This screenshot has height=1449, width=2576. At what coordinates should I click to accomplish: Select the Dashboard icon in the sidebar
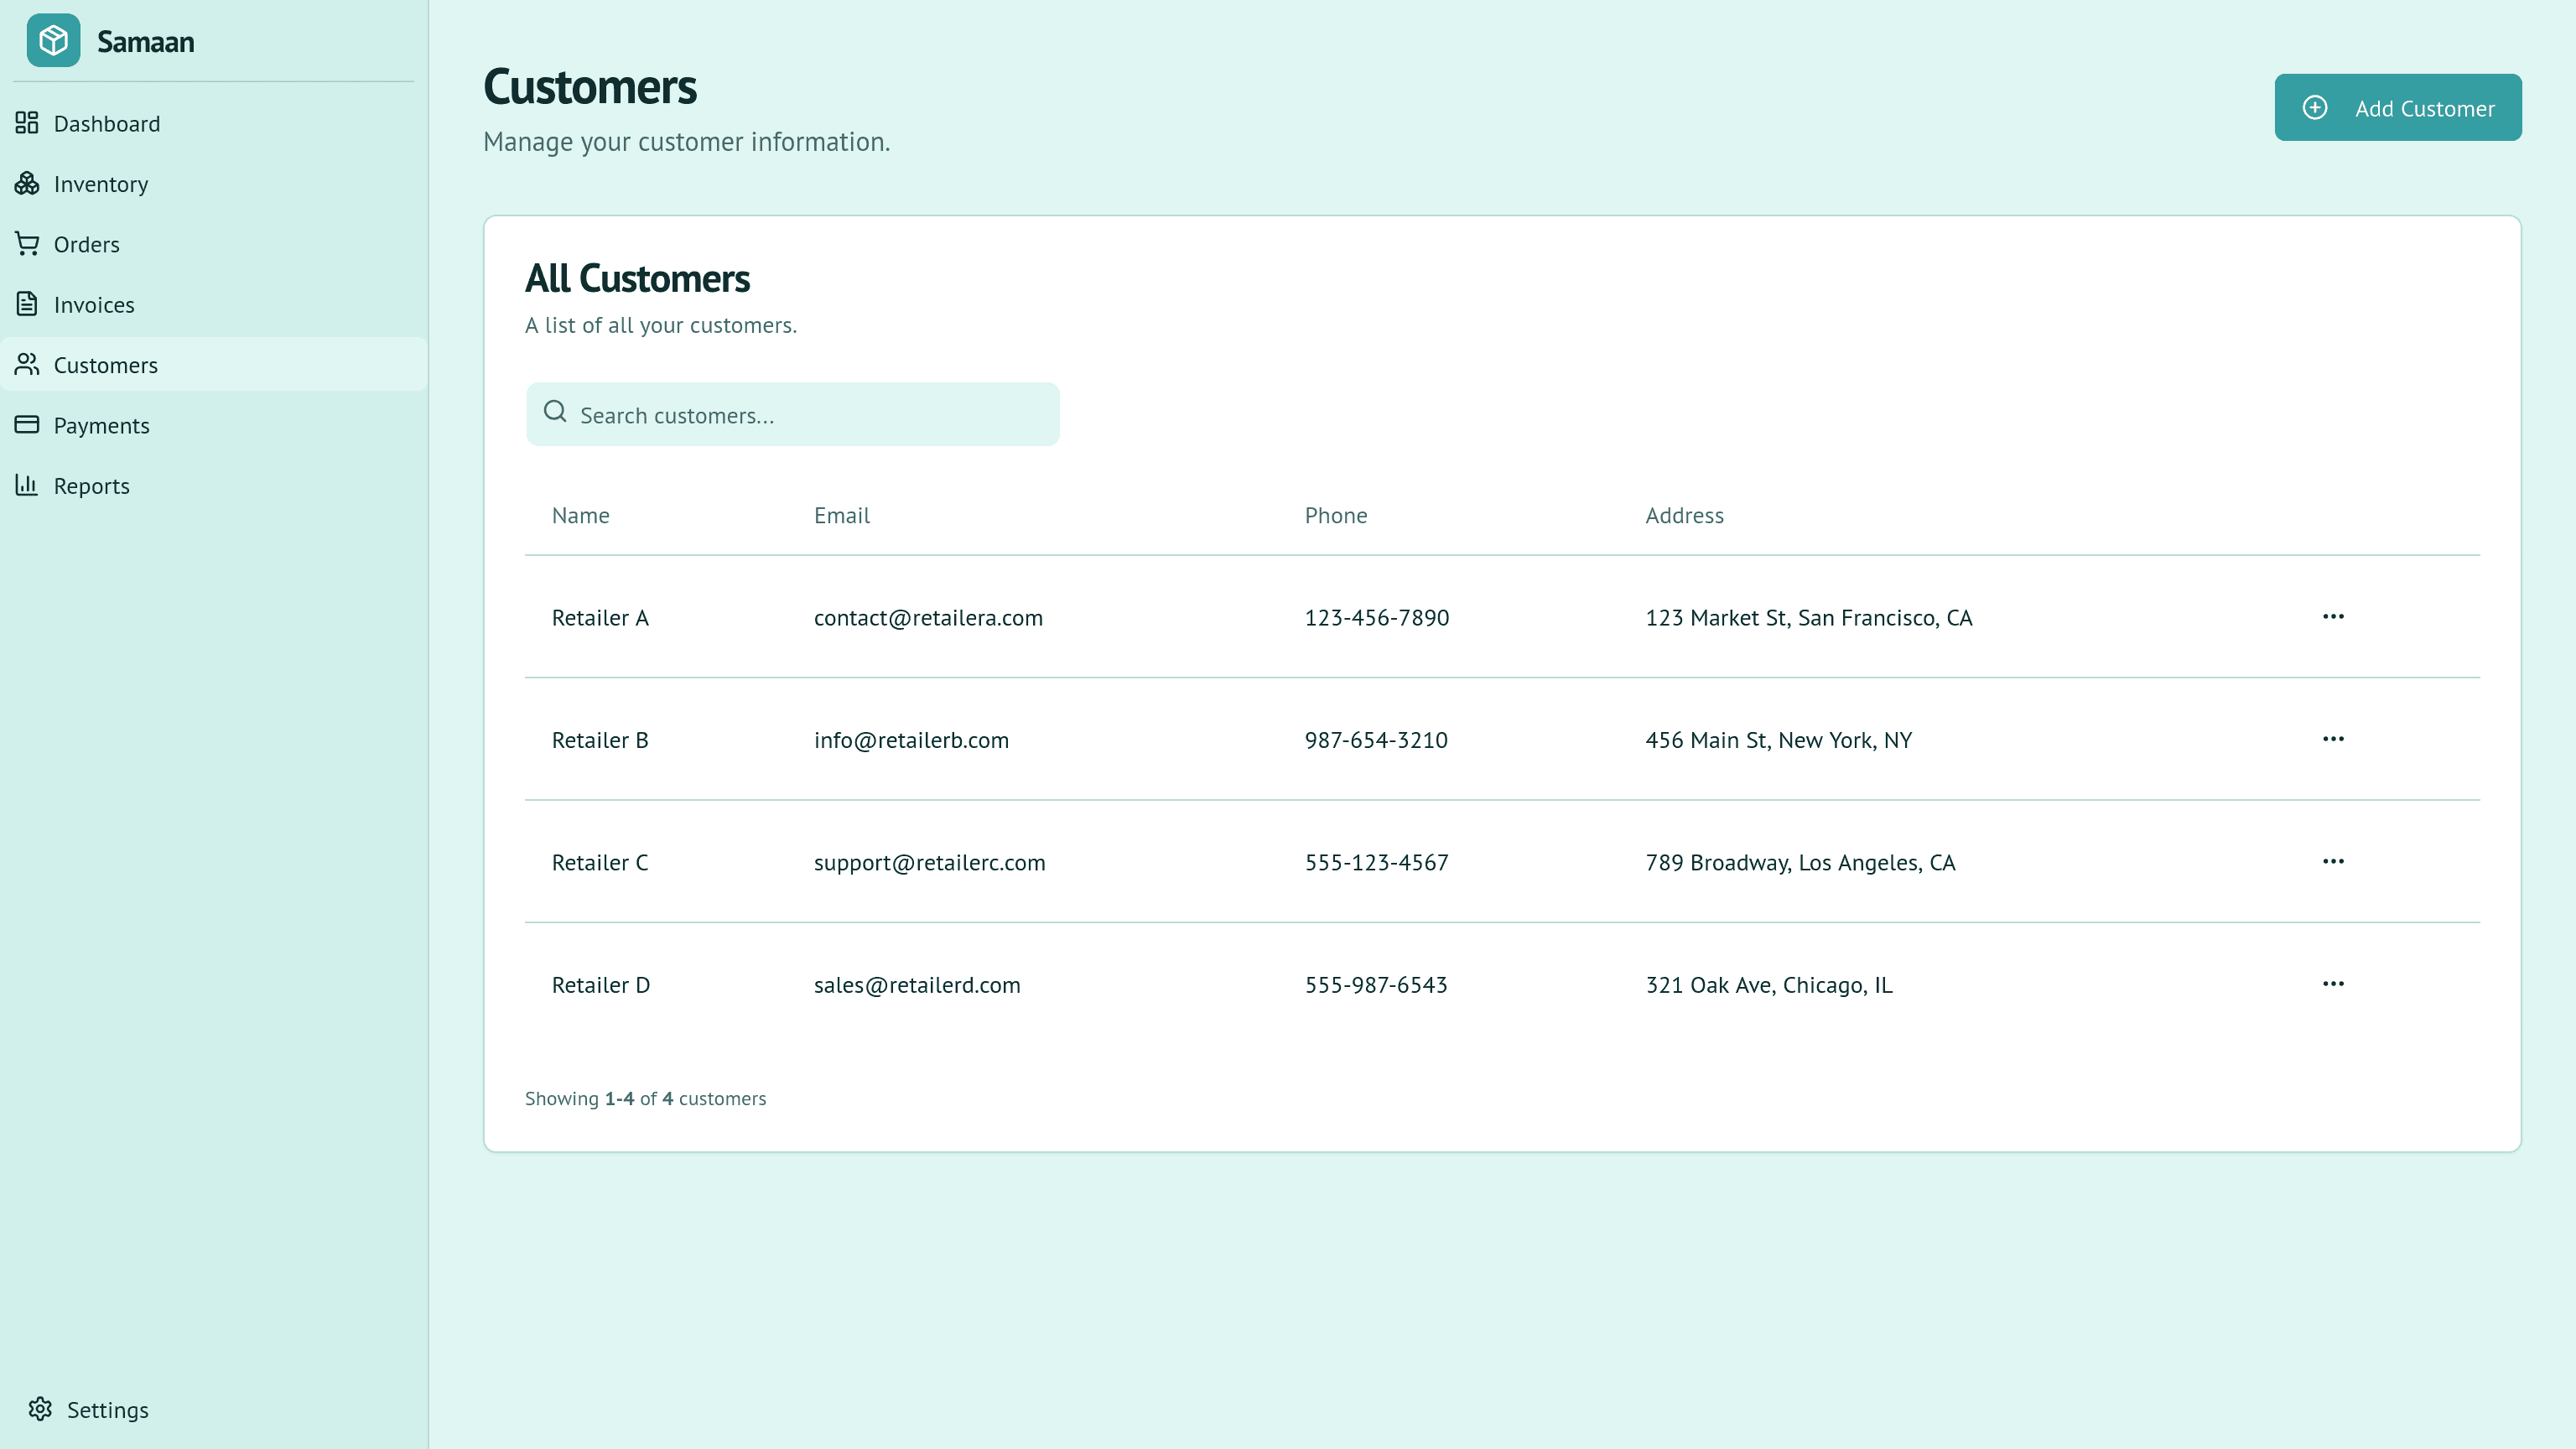point(27,123)
